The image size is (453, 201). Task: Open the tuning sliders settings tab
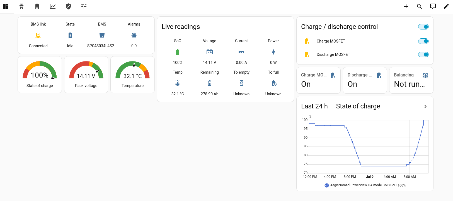point(84,6)
